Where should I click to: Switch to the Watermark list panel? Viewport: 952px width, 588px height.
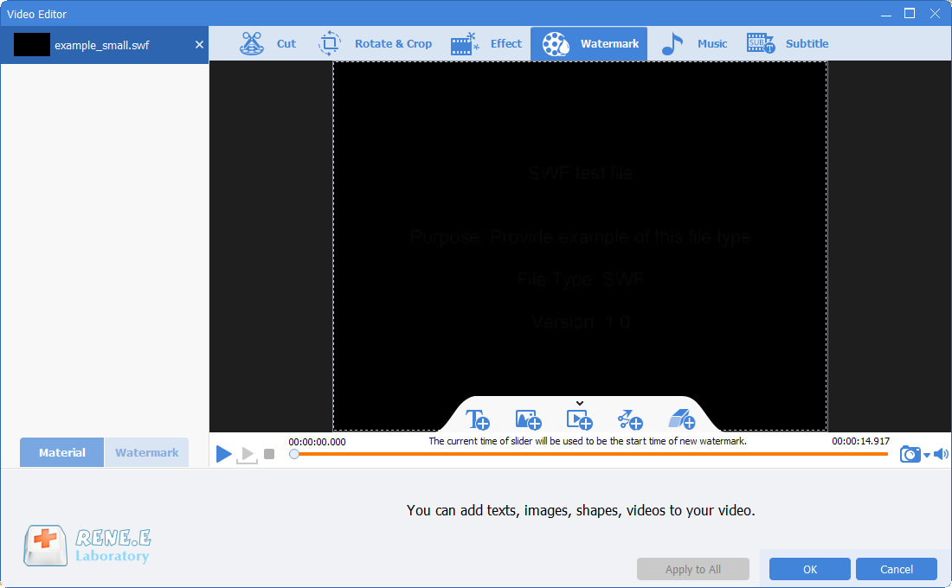146,452
